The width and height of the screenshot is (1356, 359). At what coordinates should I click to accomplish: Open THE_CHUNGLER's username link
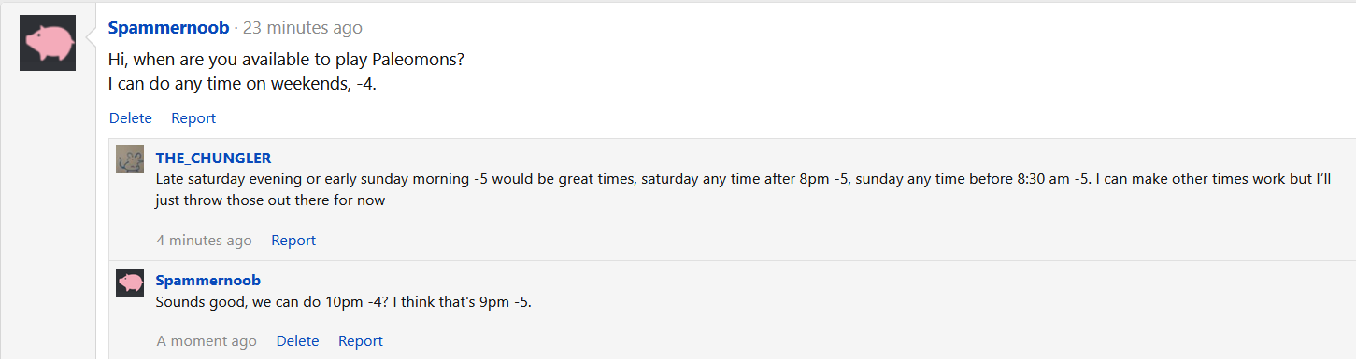[x=213, y=158]
